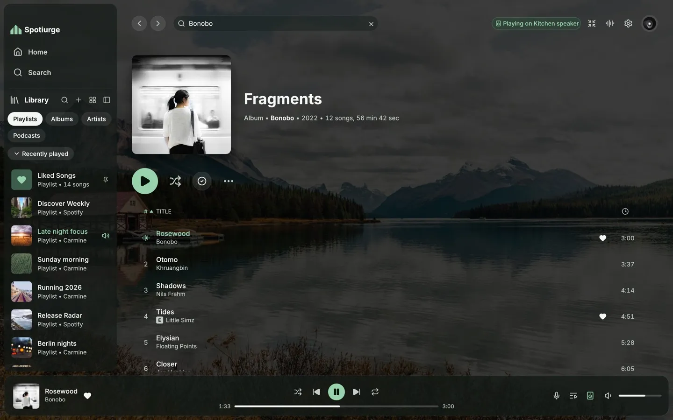Open Bonobo artist link in album header
This screenshot has width=673, height=420.
[282, 118]
